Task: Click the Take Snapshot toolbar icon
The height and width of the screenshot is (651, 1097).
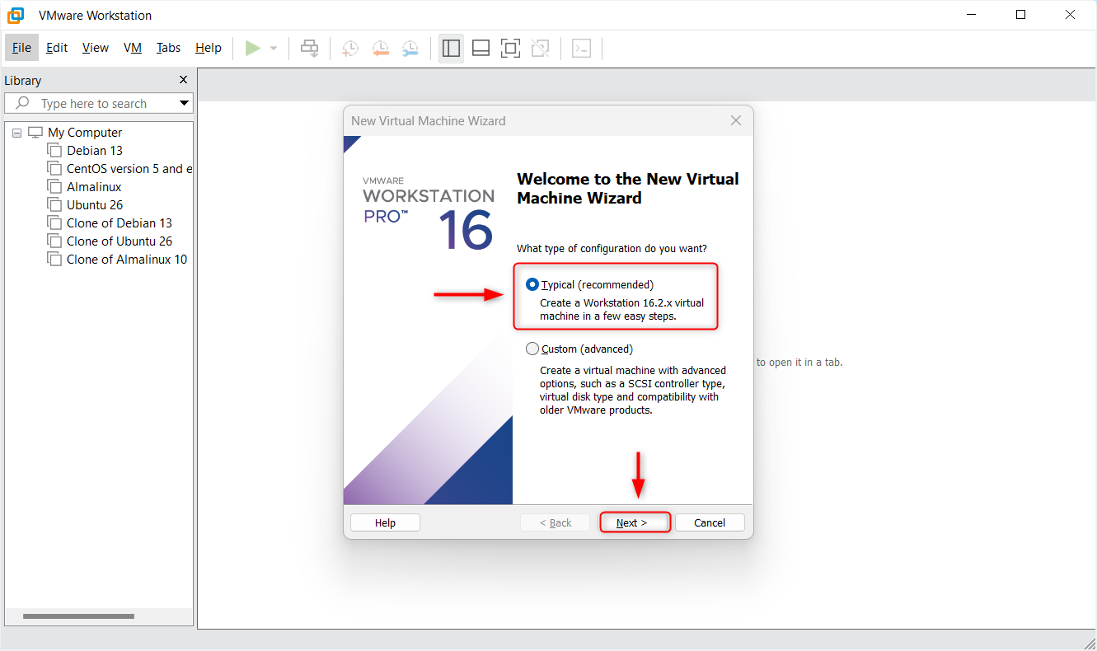Action: [350, 49]
